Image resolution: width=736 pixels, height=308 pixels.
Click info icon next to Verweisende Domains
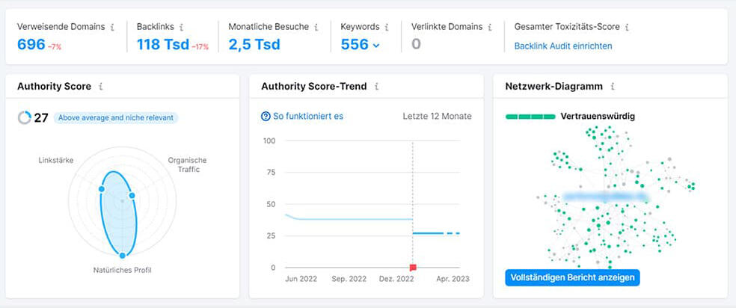tap(112, 27)
